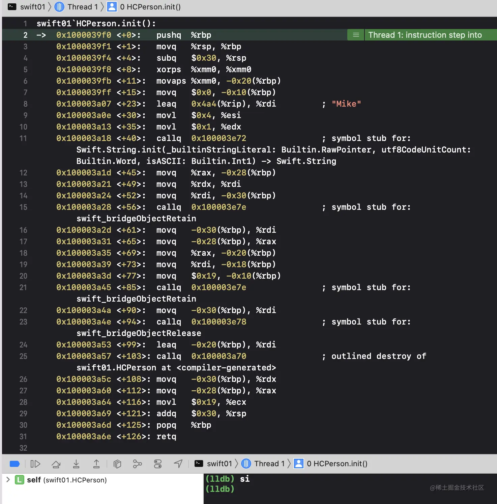This screenshot has height=504, width=497.
Task: Click the Simulate Location arrow icon
Action: click(178, 464)
